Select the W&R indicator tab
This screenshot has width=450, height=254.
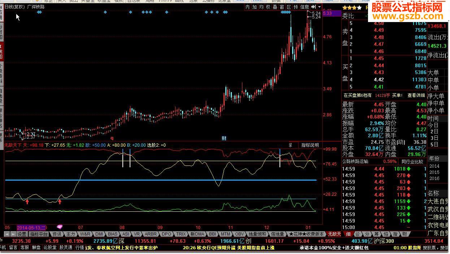click(85, 234)
